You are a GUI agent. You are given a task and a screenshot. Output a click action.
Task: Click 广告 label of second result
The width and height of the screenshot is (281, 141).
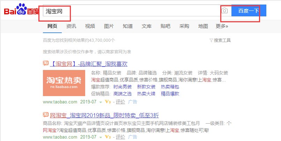coord(133,137)
